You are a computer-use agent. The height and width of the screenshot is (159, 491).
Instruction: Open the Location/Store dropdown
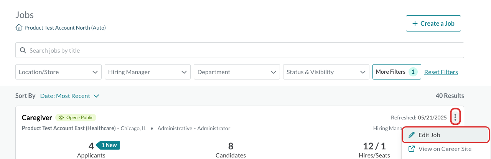pyautogui.click(x=59, y=72)
